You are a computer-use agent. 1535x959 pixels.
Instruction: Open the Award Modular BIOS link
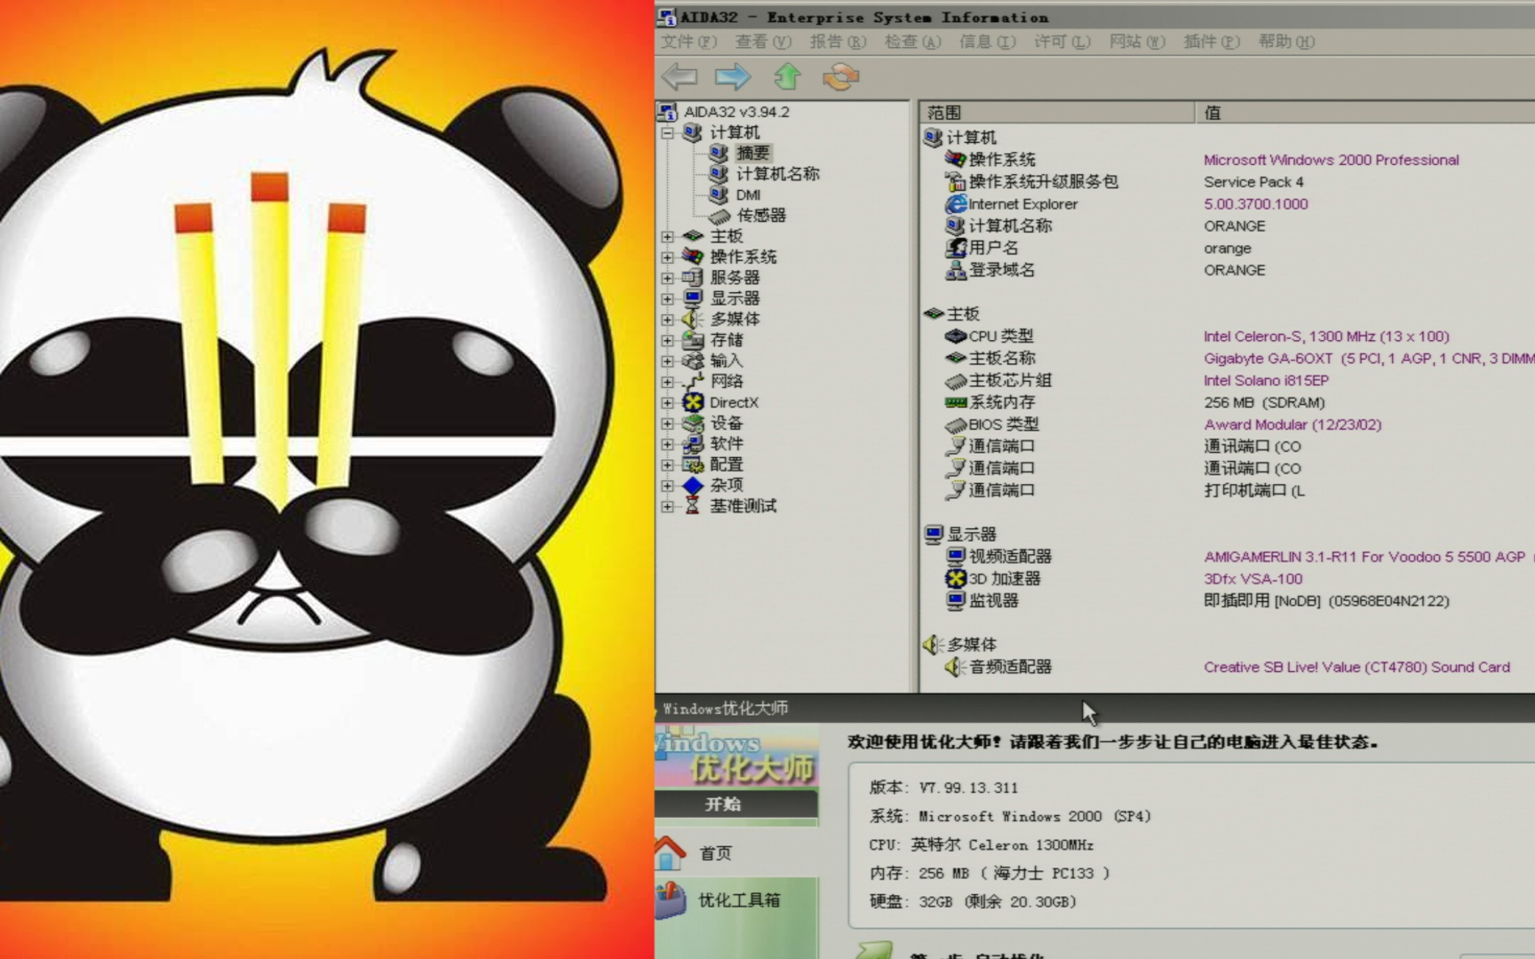point(1292,424)
